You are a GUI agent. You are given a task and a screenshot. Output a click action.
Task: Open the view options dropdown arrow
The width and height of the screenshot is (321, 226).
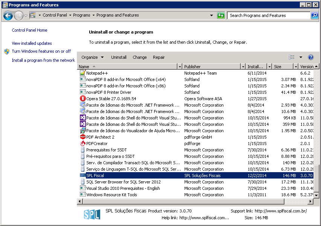pyautogui.click(x=301, y=57)
